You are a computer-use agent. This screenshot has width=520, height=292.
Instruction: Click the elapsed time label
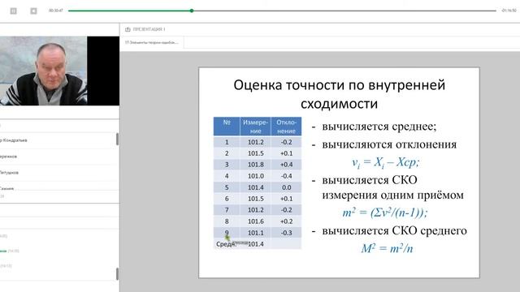click(56, 11)
